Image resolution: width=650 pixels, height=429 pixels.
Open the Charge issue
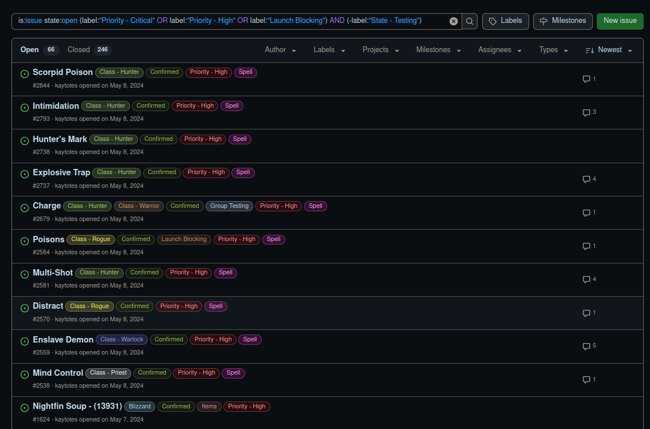click(x=47, y=206)
